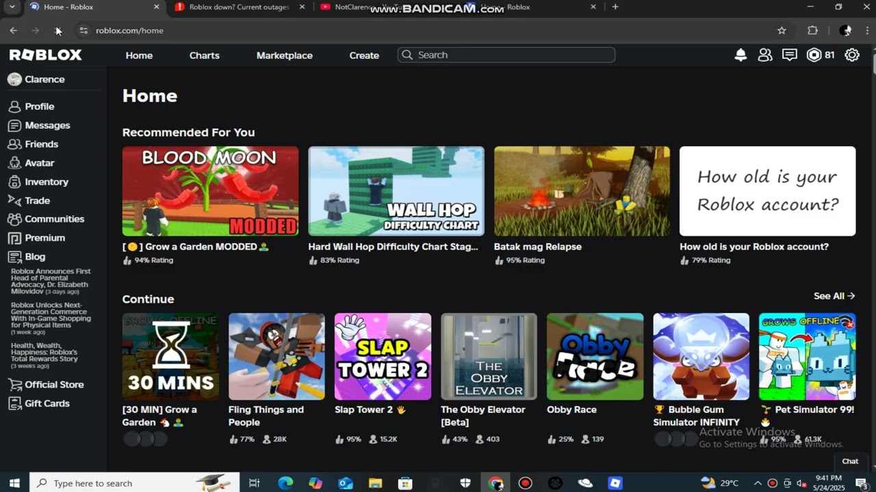Screen dimensions: 876x492
Task: Open the Obby Race thumbnail
Action: click(595, 356)
